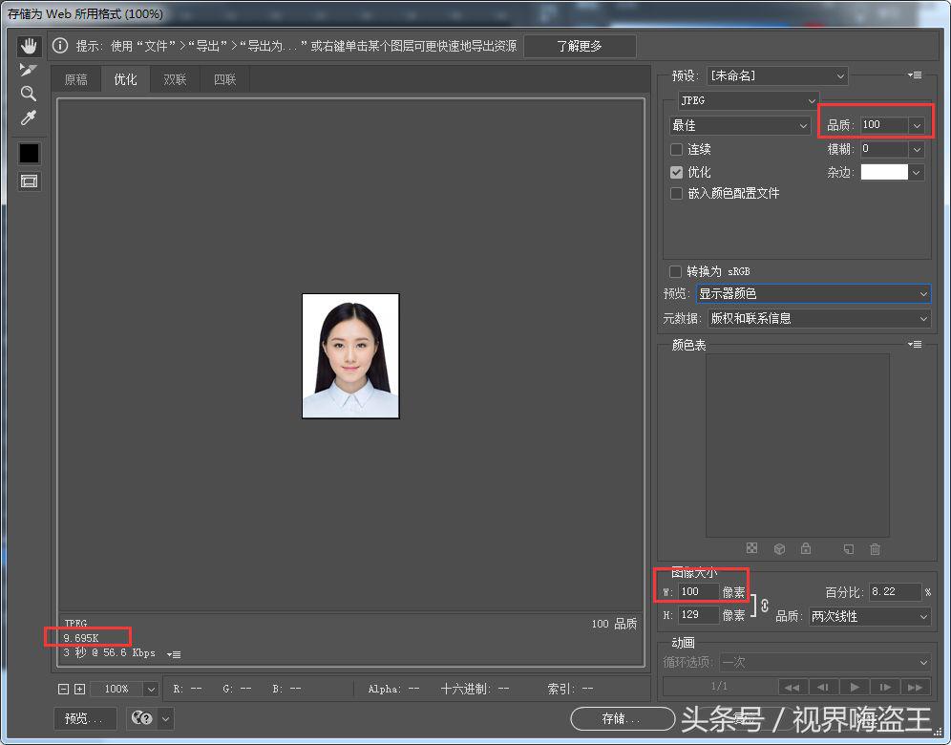Select the Eyedropper tool
This screenshot has width=951, height=745.
point(28,117)
